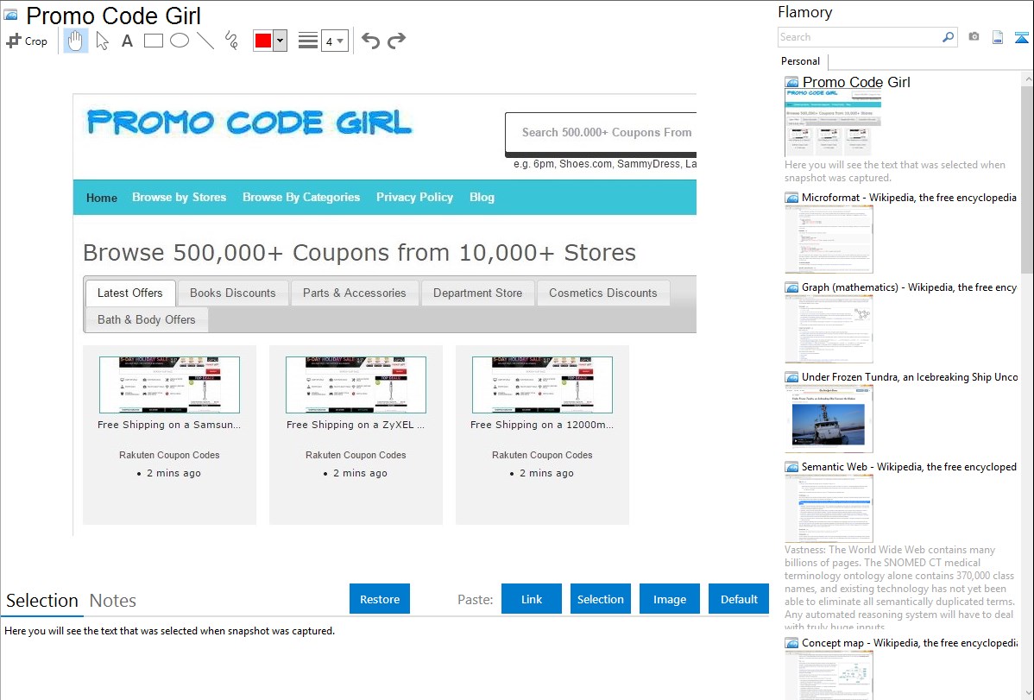The image size is (1034, 700).
Task: Click the Parts & Accessories tab in the snapshot
Action: point(354,293)
